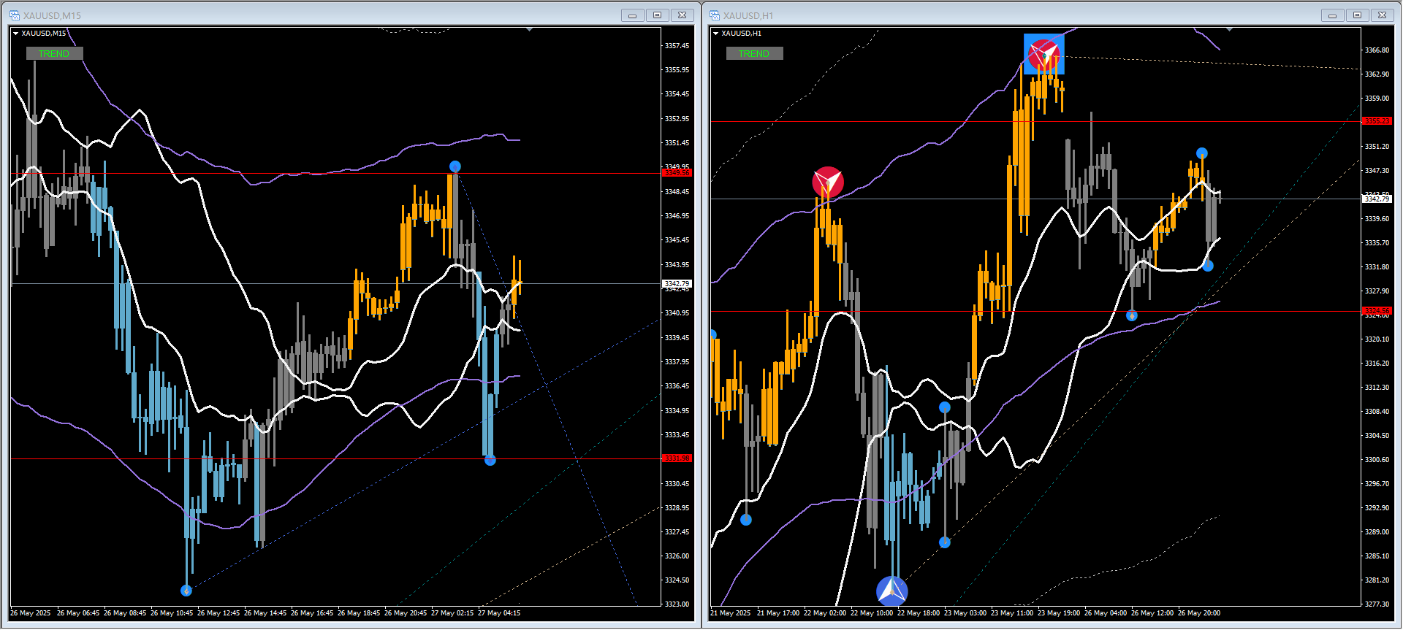Click the red 3349.56 price label in M15
This screenshot has height=630, width=1403.
tap(677, 173)
